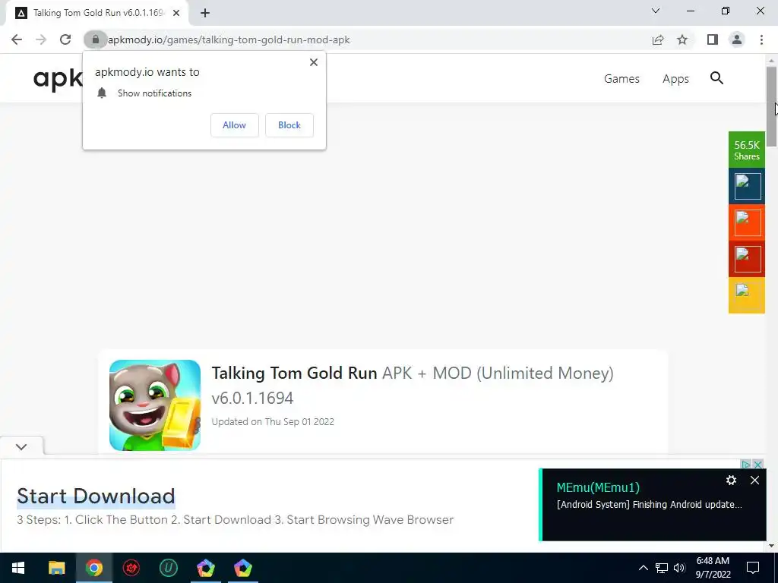Click the page vertical scrollbar thumb
The height and width of the screenshot is (583, 778).
pyautogui.click(x=771, y=106)
